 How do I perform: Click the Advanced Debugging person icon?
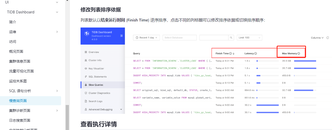[x=86, y=110]
